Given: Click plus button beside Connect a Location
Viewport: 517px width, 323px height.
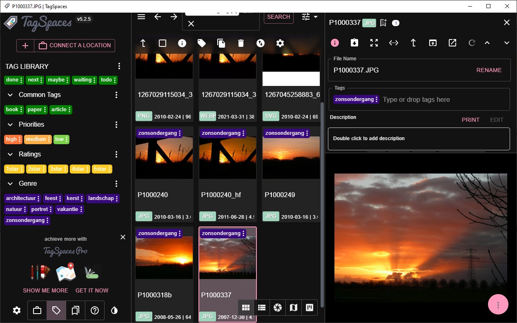Looking at the screenshot, I should tap(25, 45).
